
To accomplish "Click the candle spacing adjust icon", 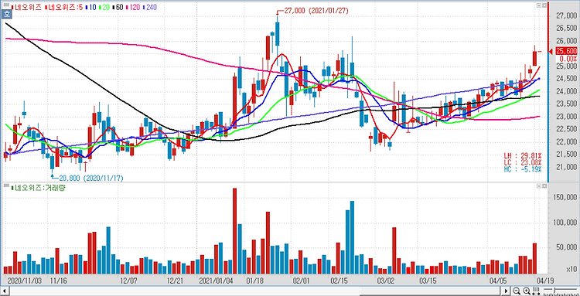I will [x=536, y=291].
